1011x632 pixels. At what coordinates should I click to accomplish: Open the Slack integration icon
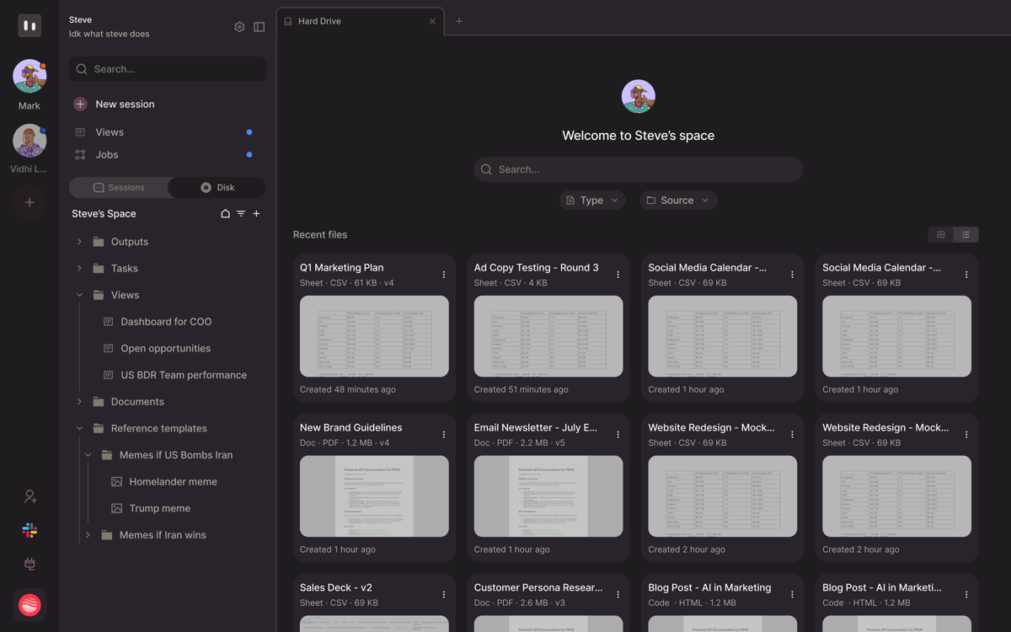coord(29,530)
